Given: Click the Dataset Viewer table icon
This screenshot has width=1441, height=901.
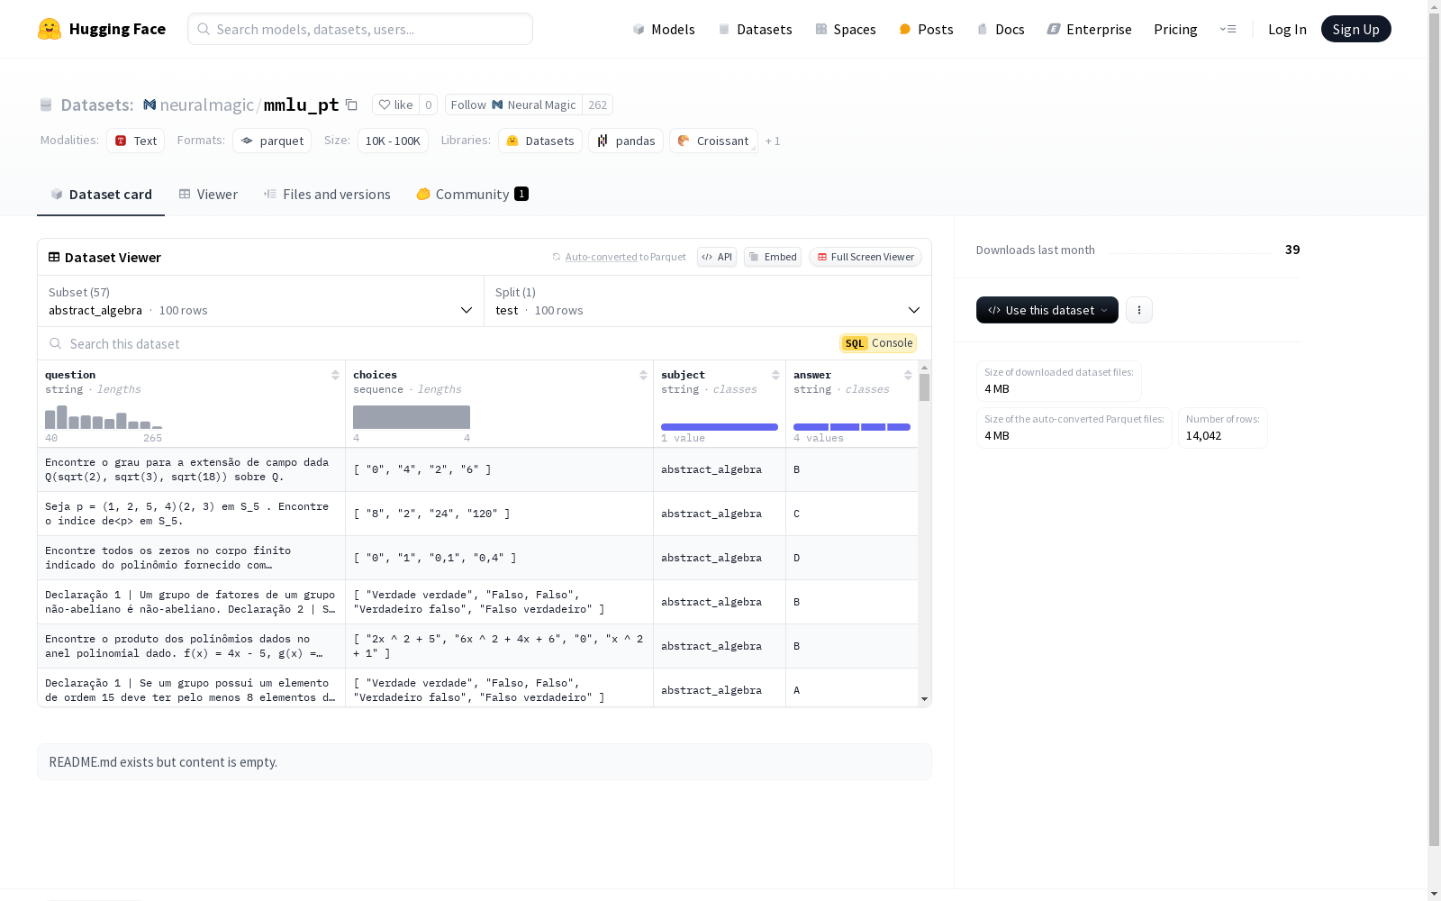Looking at the screenshot, I should point(54,257).
